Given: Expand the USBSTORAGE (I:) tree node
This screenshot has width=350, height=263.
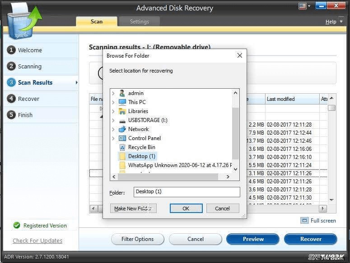Looking at the screenshot, I should click(x=113, y=120).
